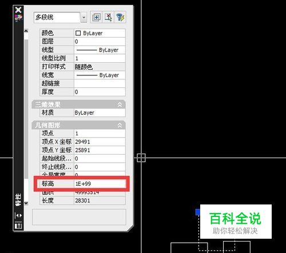Click the 图层 value field showing 0

(x=100, y=42)
